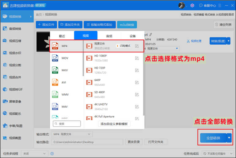This screenshot has width=236, height=158.
Task: Open 屏幕录像 screen recorder tool
Action: (x=15, y=101)
